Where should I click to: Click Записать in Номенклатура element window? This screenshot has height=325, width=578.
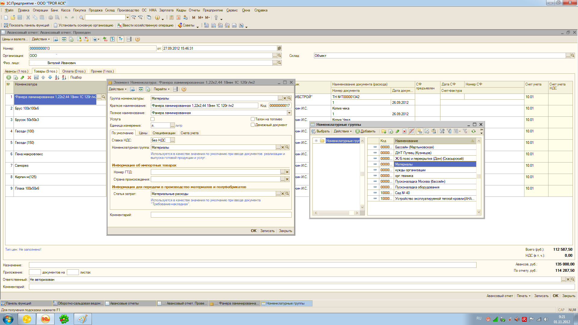pyautogui.click(x=267, y=231)
